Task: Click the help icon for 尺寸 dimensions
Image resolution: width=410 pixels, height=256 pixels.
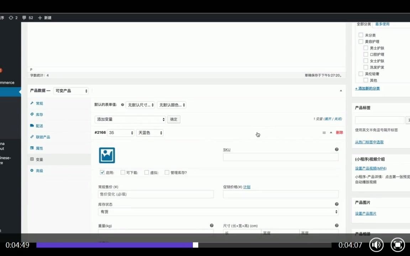Action: [337, 225]
